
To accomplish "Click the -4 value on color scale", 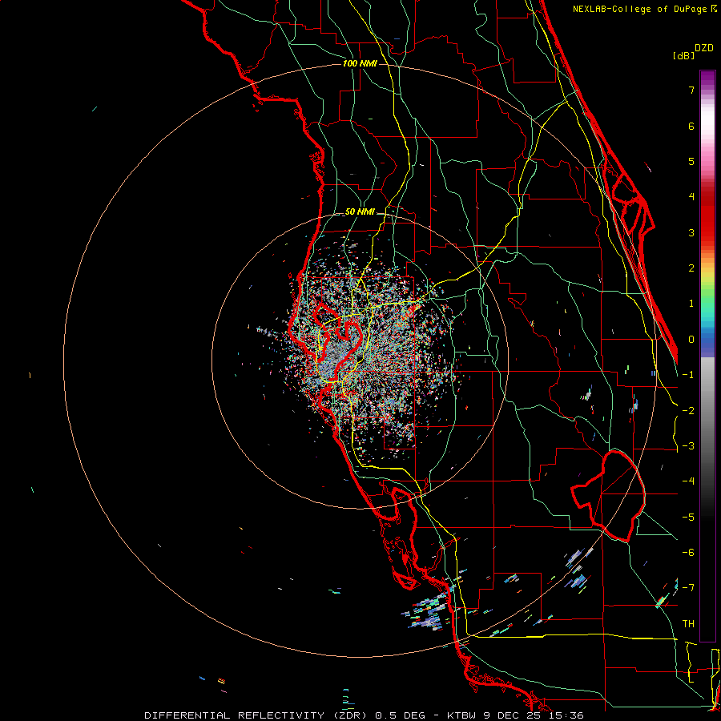I will click(688, 481).
